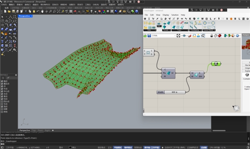Click Grasshopper Save document floppy icon
The image size is (250, 149).
(149, 36)
